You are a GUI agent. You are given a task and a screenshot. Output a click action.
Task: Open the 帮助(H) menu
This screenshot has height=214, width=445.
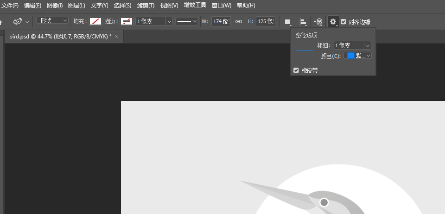pyautogui.click(x=246, y=6)
